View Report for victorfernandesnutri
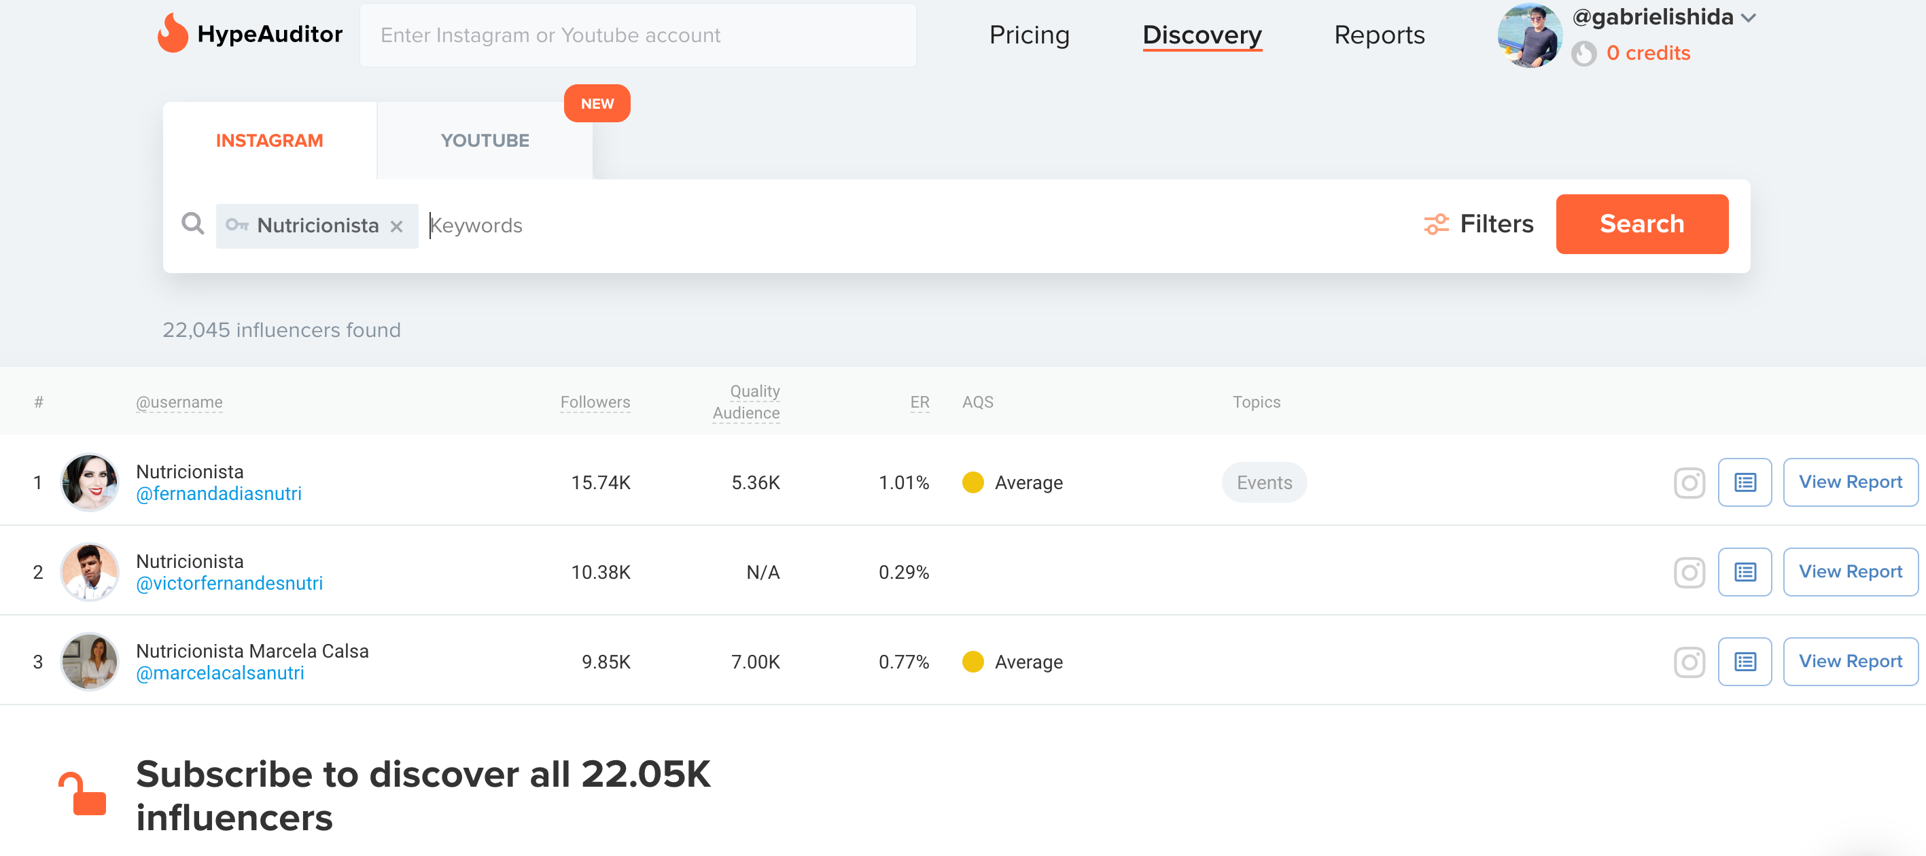1926x856 pixels. (x=1850, y=572)
